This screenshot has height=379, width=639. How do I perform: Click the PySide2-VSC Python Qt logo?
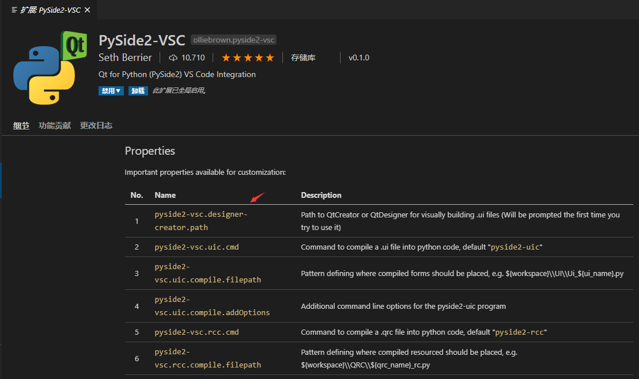pos(50,68)
